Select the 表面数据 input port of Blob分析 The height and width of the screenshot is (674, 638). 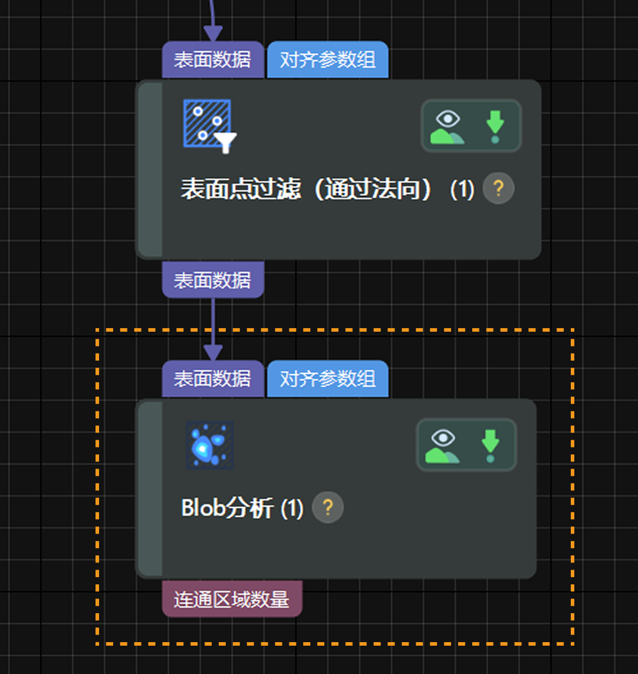[212, 379]
